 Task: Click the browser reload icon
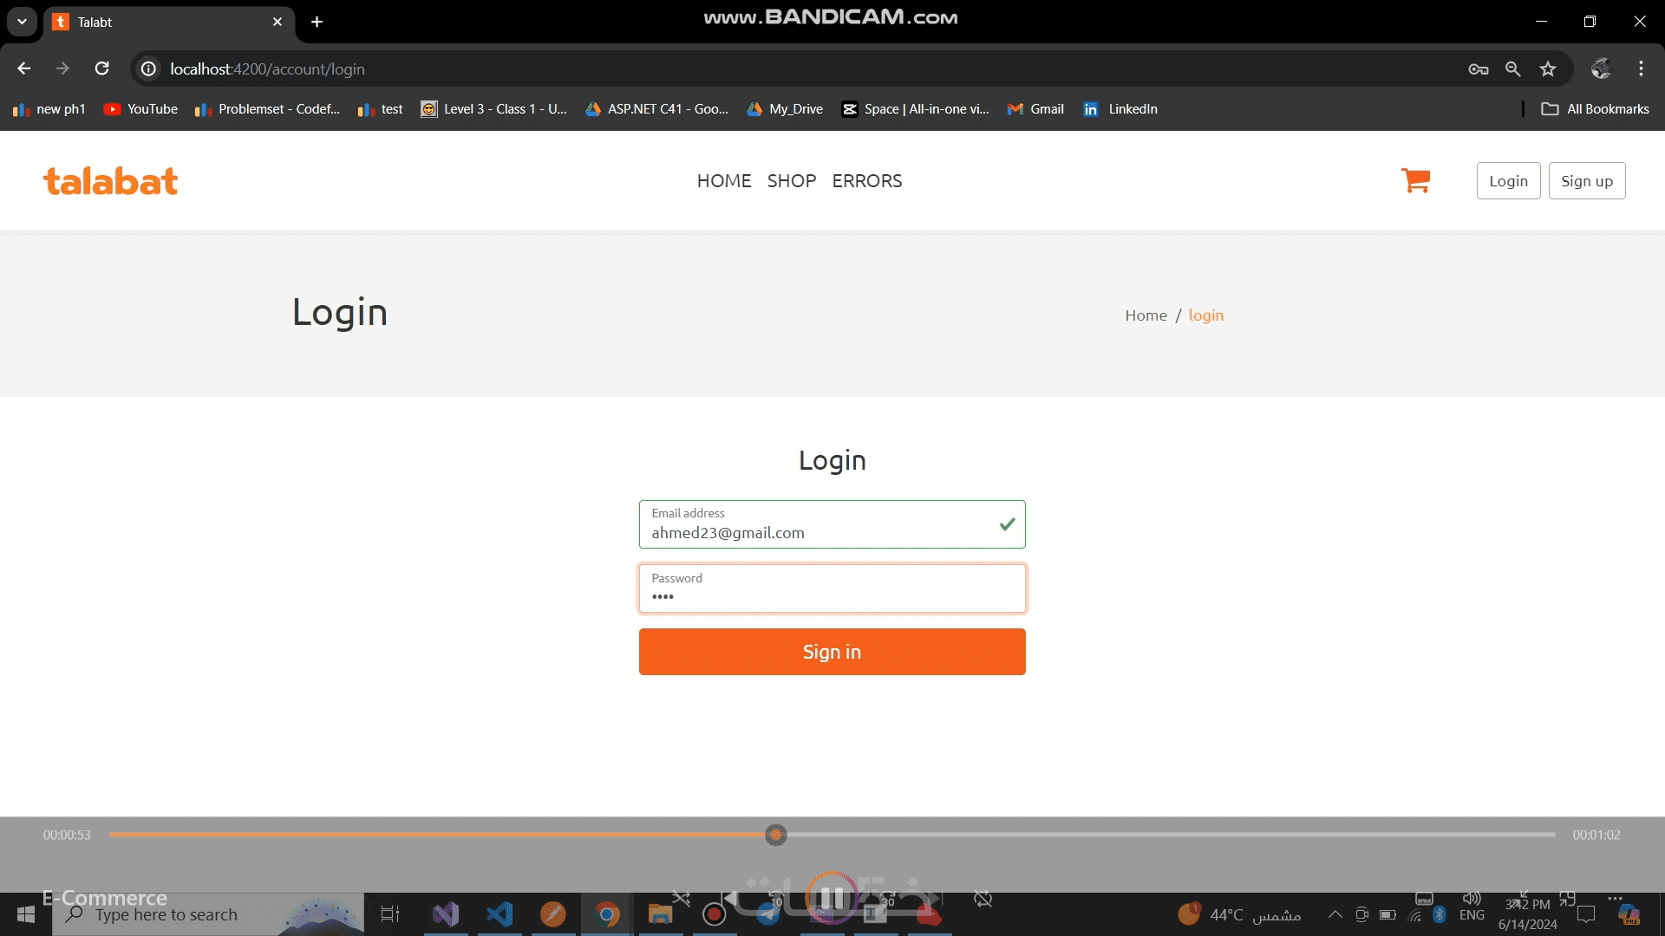pyautogui.click(x=101, y=68)
